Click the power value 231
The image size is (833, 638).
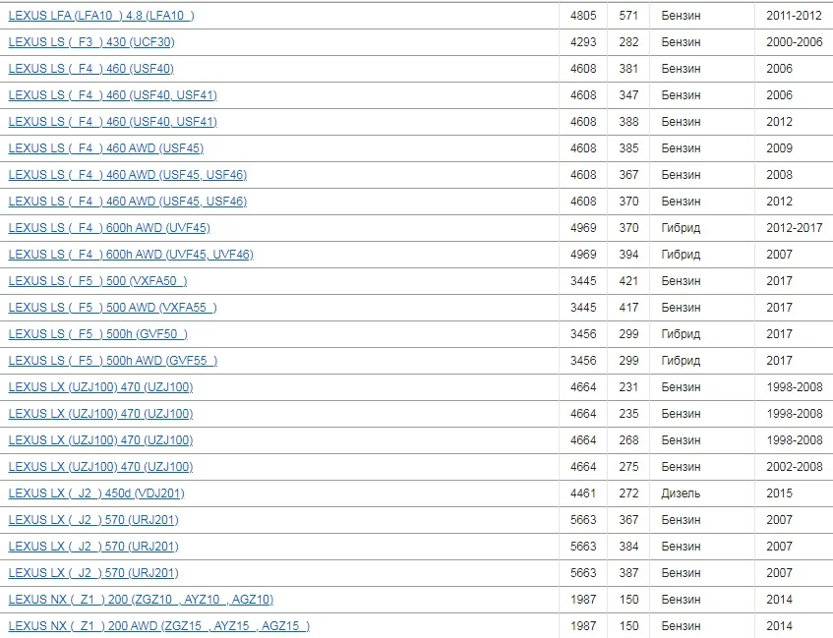(x=628, y=387)
